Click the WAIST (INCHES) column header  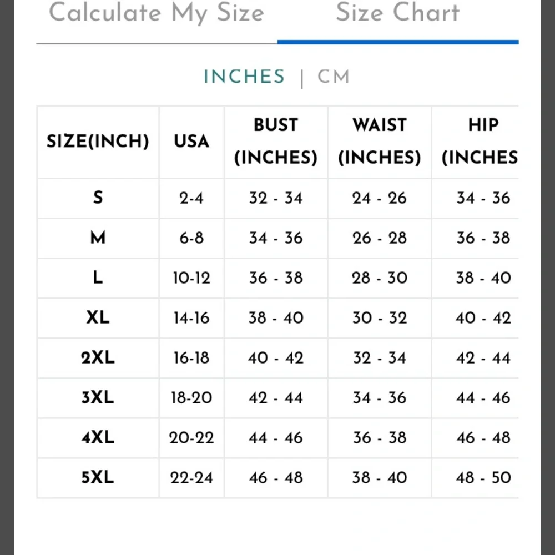379,142
